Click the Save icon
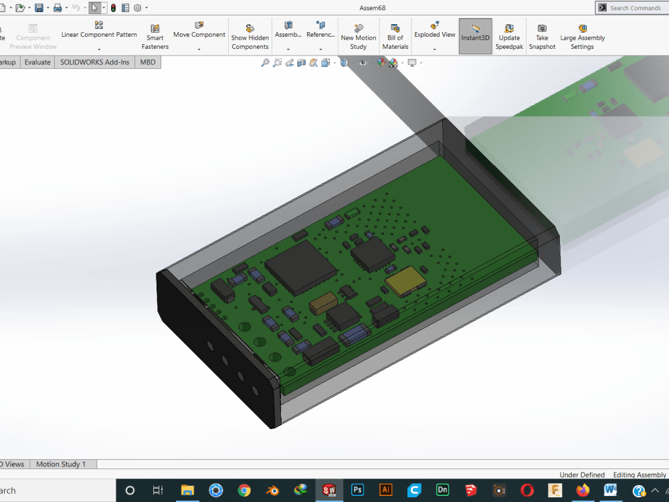The height and width of the screenshot is (502, 669). click(x=39, y=7)
